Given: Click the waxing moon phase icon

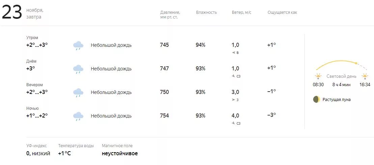Looking at the screenshot, I should (x=316, y=99).
